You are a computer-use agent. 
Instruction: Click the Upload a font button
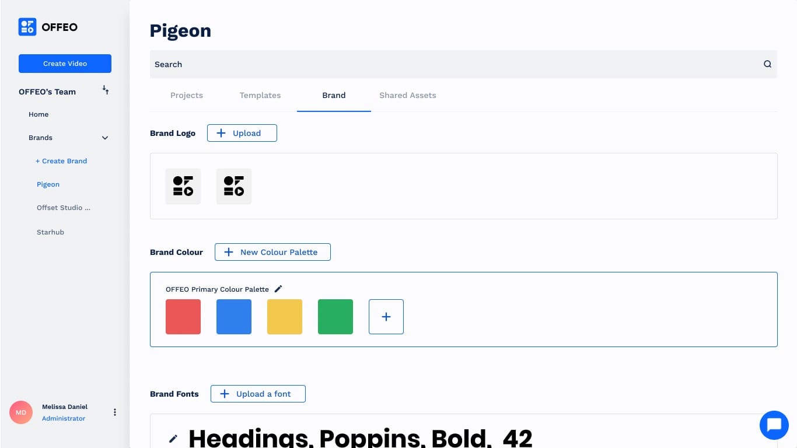click(x=258, y=394)
